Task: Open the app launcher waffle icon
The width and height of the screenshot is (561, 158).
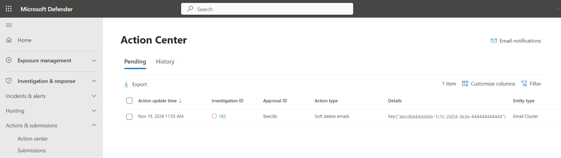Action: click(x=9, y=9)
